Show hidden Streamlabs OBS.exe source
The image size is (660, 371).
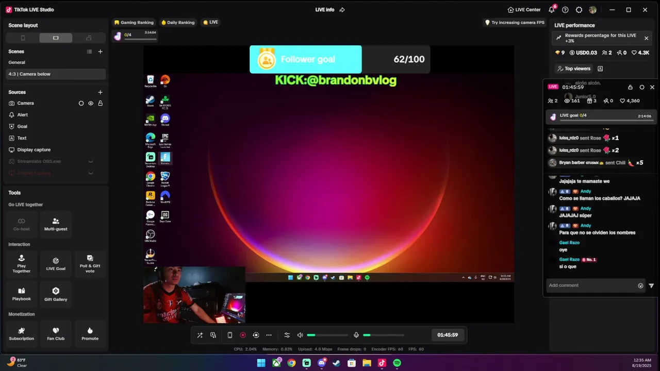[91, 161]
